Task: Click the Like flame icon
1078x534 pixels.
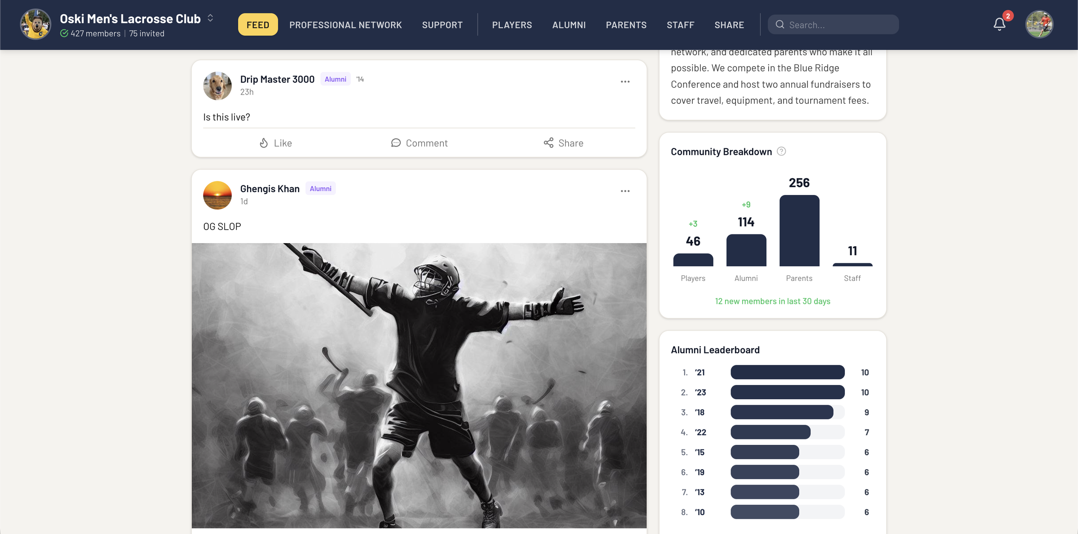Action: 264,143
